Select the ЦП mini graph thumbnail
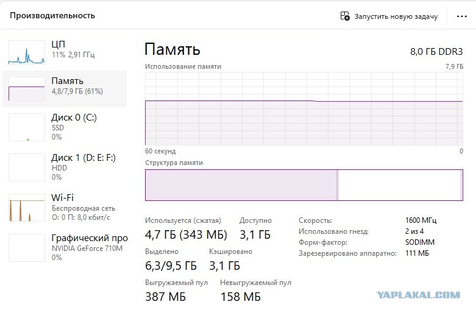476x313 pixels. click(27, 52)
